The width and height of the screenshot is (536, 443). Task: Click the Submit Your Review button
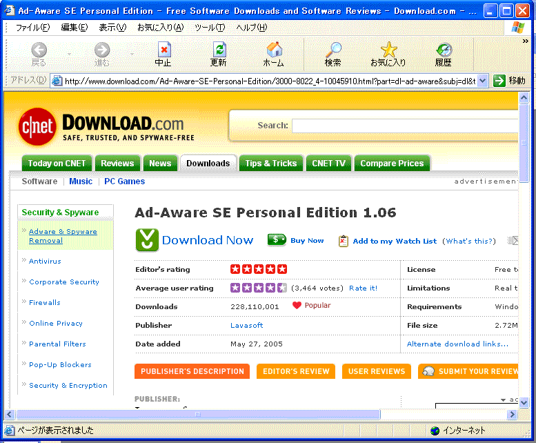(468, 371)
